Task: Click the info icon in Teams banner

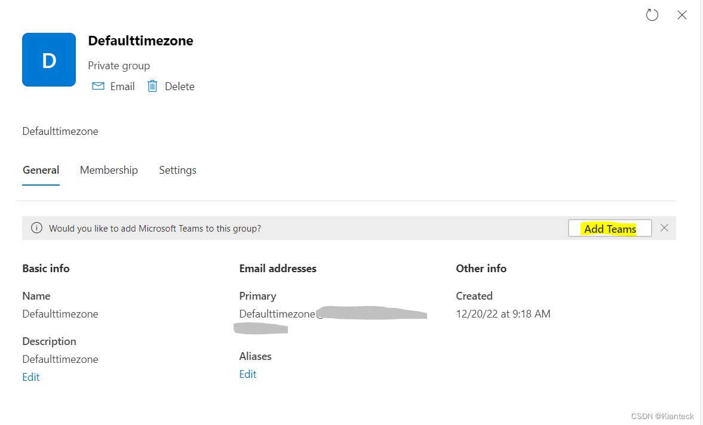Action: pyautogui.click(x=37, y=228)
